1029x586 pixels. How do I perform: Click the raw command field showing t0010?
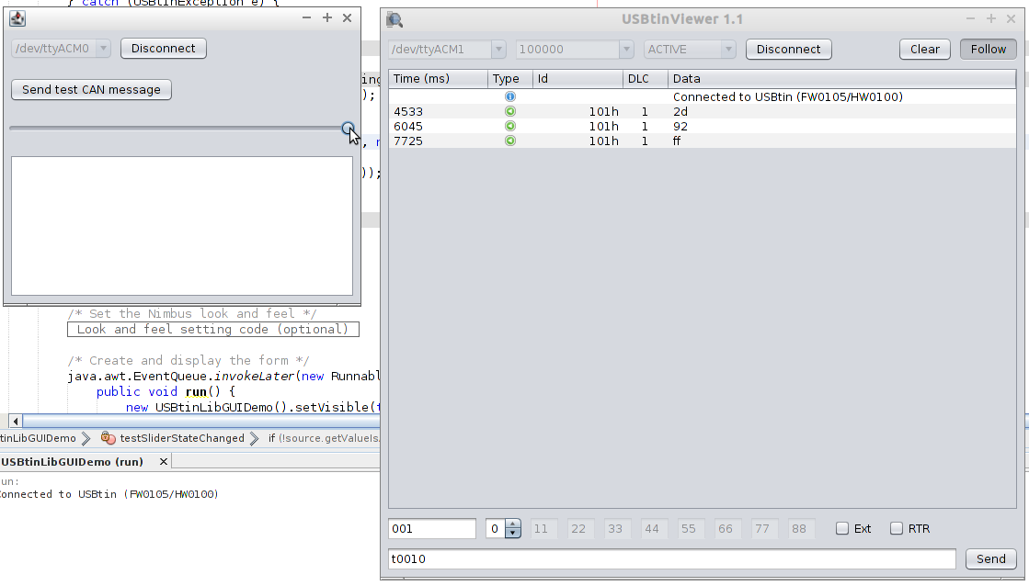pos(672,558)
